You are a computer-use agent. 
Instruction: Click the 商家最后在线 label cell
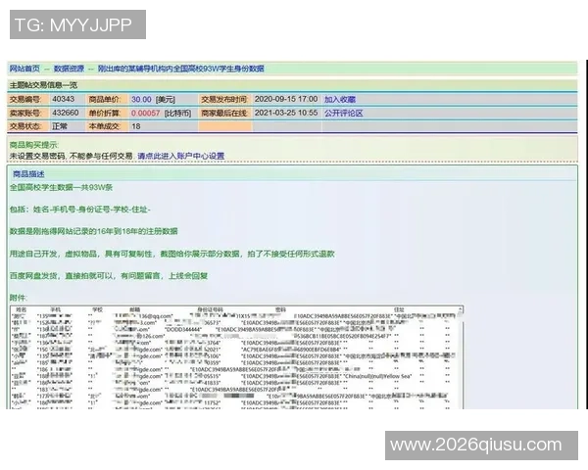point(225,113)
